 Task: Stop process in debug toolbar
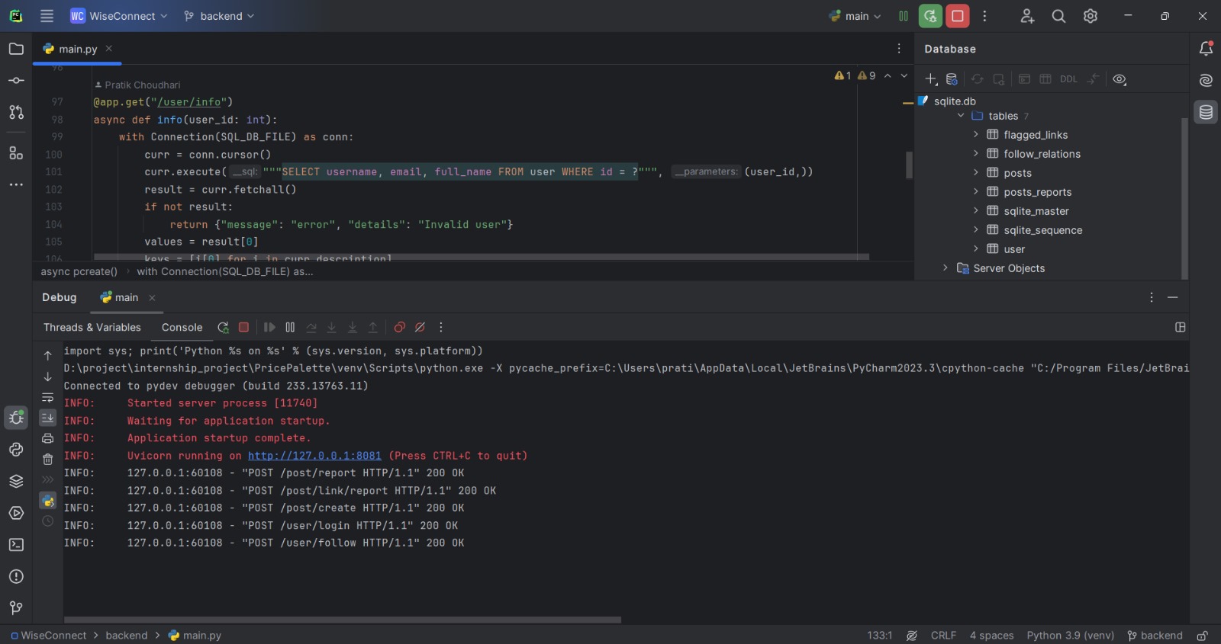point(243,327)
